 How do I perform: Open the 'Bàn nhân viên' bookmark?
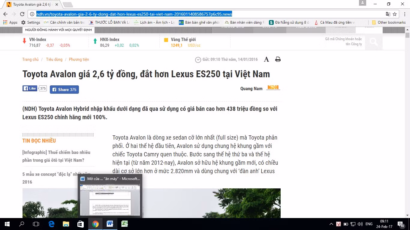(245, 22)
